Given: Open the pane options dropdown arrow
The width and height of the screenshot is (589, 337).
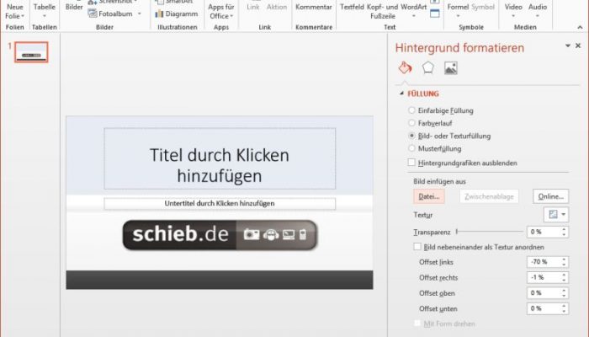Looking at the screenshot, I should click(x=568, y=45).
